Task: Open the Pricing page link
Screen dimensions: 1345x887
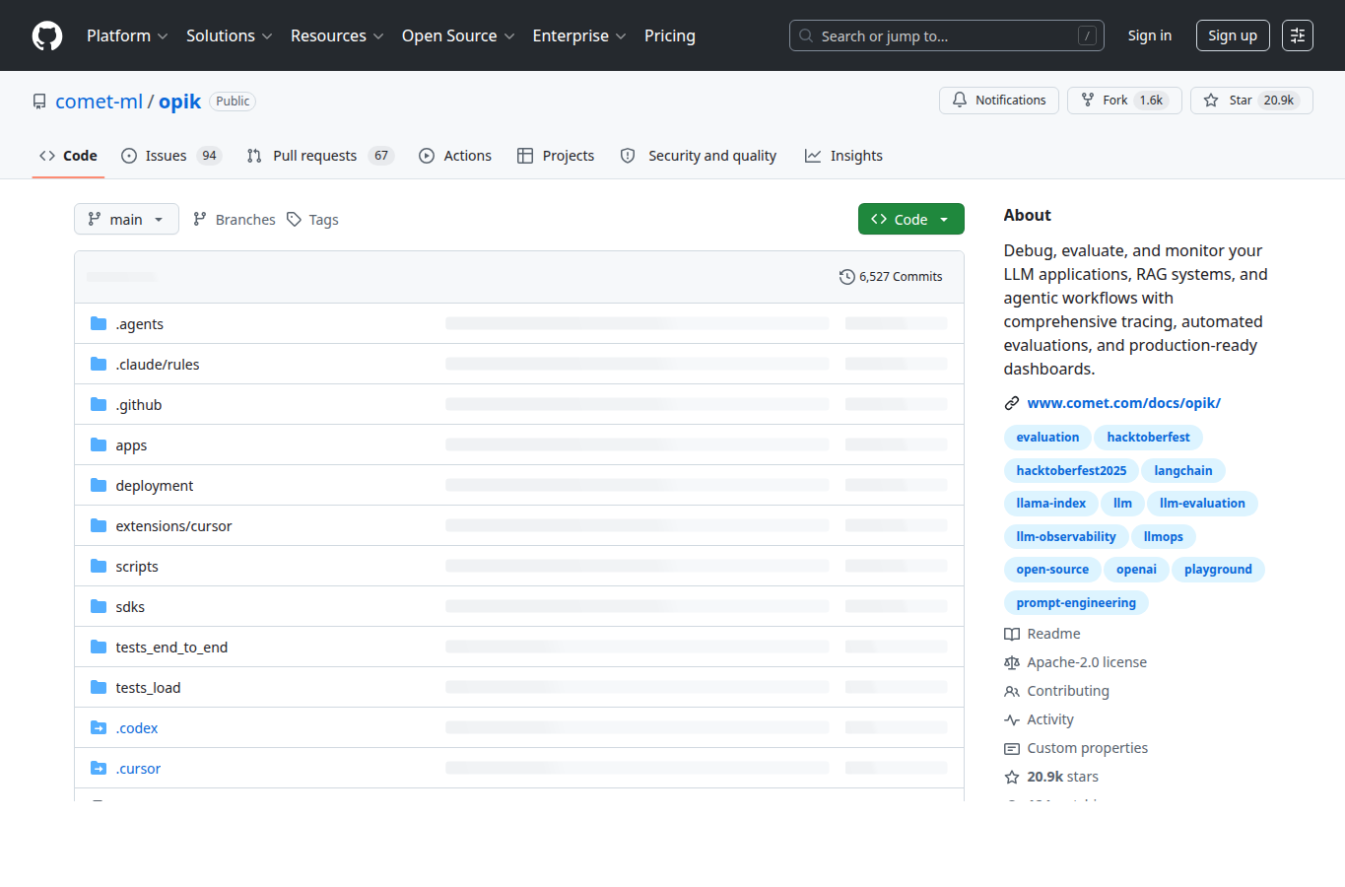Action: [x=670, y=35]
